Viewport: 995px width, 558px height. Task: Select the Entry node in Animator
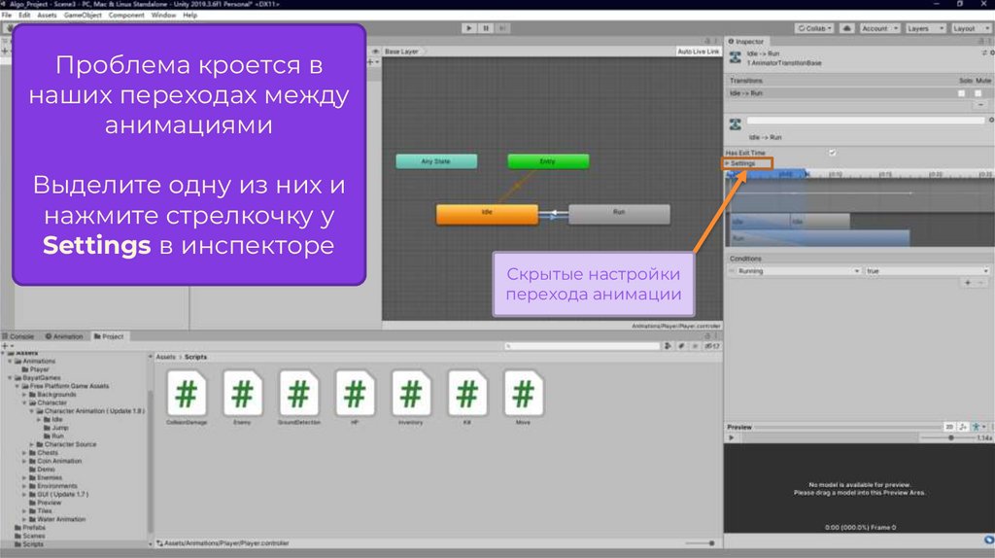[x=548, y=161]
